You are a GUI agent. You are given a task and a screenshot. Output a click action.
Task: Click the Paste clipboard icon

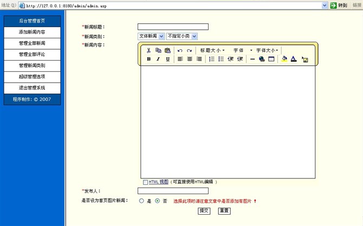point(167,50)
